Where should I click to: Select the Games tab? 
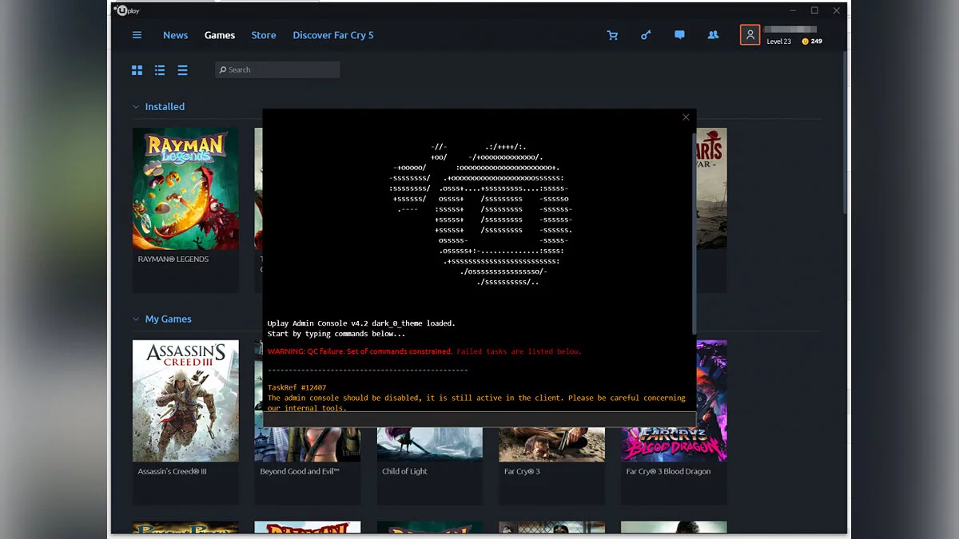click(219, 35)
